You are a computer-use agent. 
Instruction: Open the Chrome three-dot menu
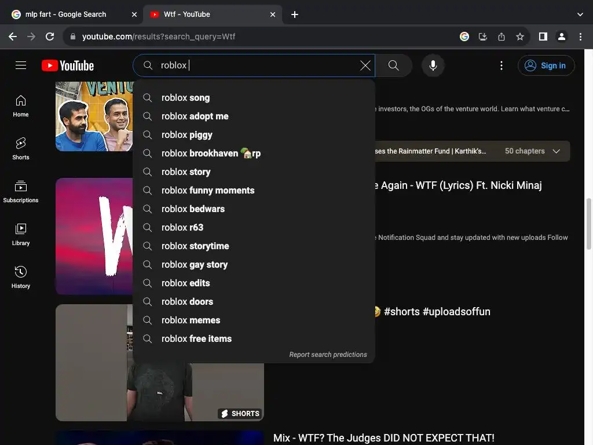coord(580,37)
